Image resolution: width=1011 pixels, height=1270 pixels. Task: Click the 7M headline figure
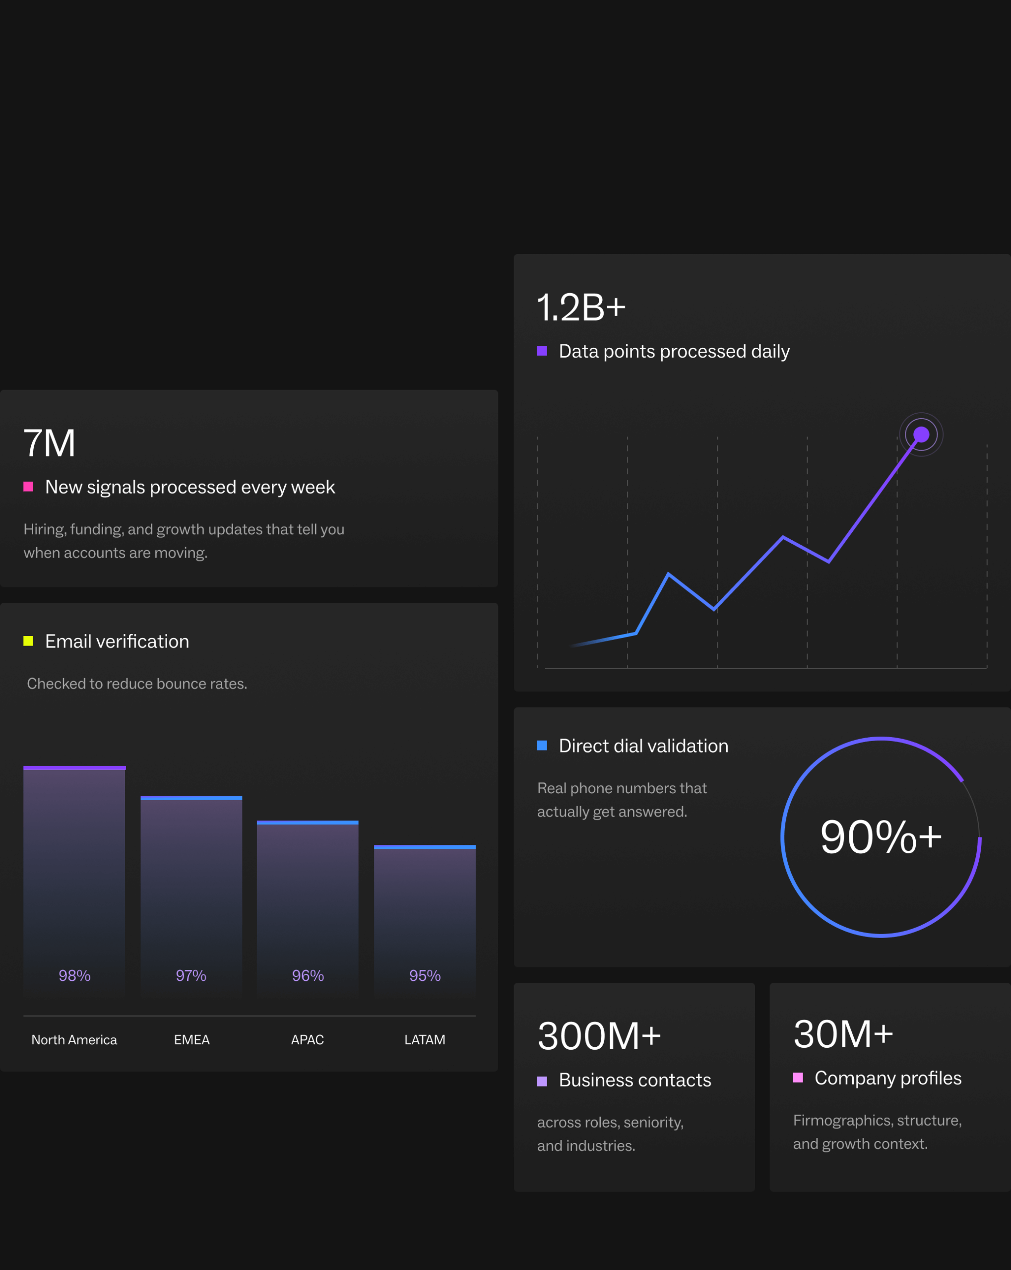point(50,443)
